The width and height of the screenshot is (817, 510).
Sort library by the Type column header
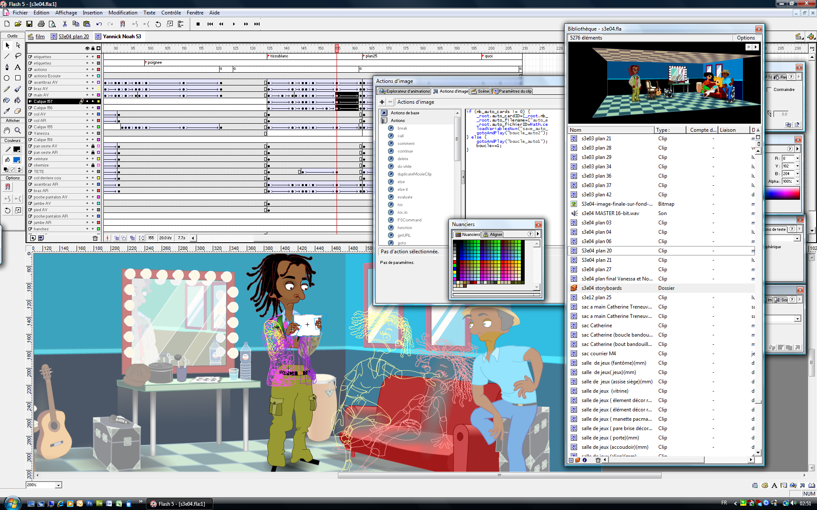(x=670, y=130)
